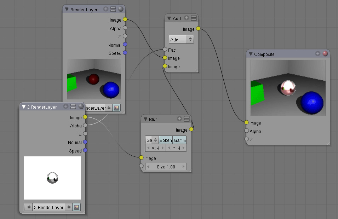This screenshot has width=338, height=219.
Task: Collapse the Render Layers node triangle
Action: pos(67,10)
